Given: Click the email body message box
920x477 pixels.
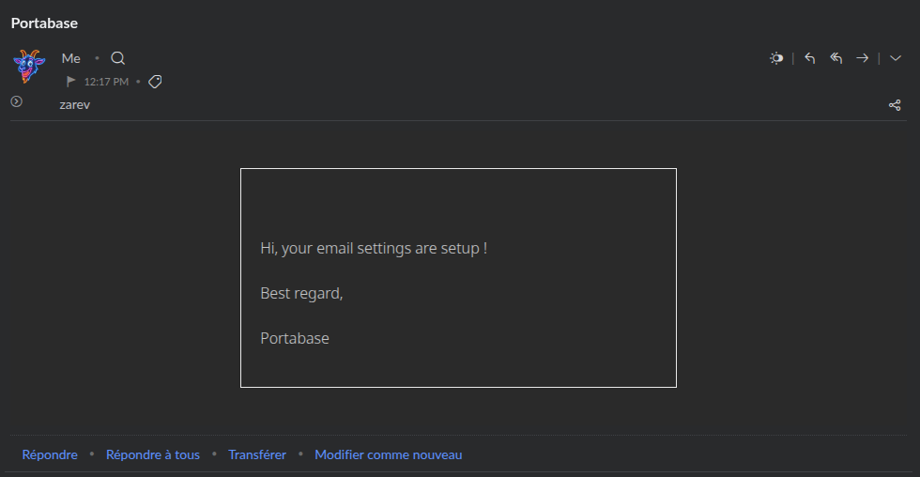Looking at the screenshot, I should coord(458,278).
